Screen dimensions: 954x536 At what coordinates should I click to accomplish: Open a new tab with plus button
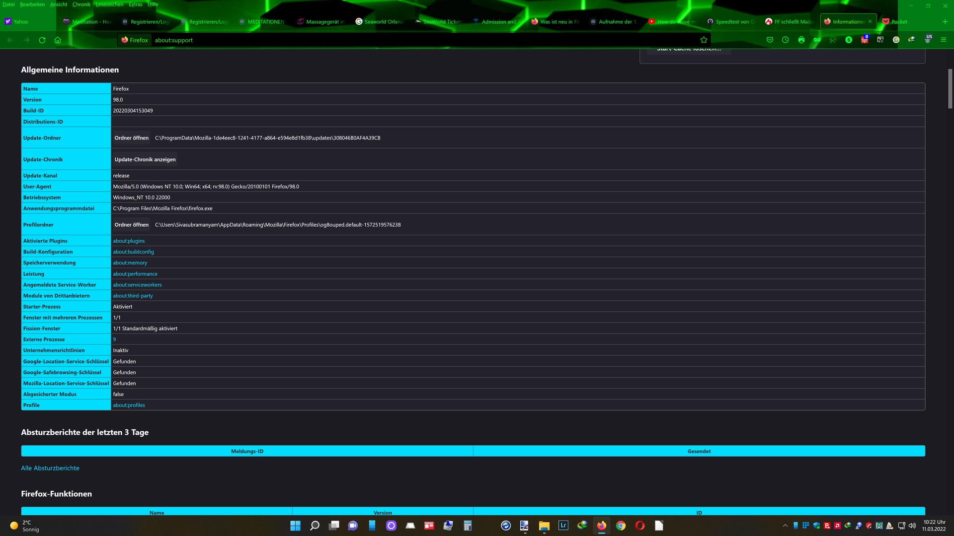point(945,22)
